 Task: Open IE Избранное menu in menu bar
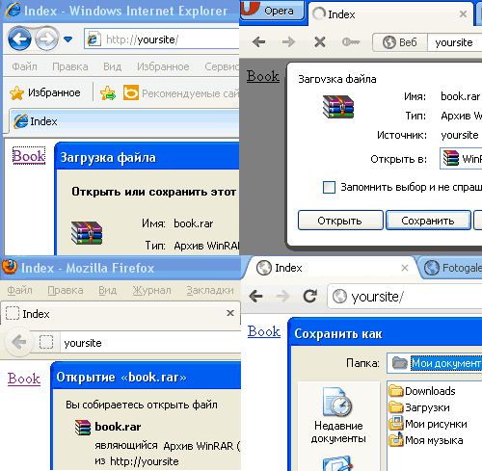tap(163, 66)
